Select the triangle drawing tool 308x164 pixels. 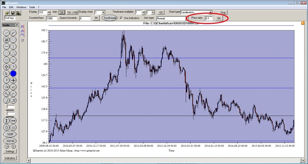[13, 53]
